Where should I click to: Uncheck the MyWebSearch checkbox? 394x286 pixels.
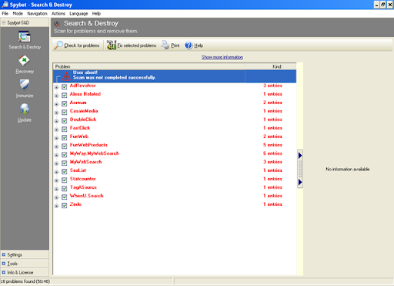pos(65,163)
